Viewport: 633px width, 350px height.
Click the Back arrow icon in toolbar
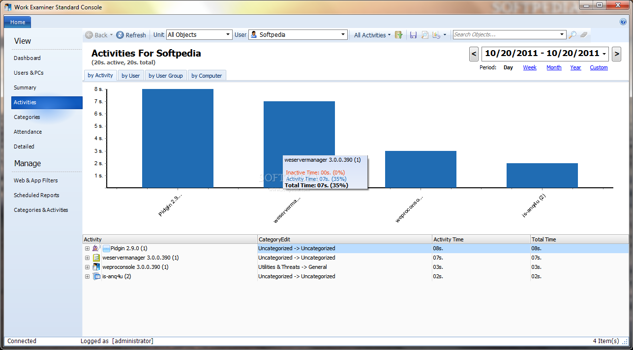[x=89, y=35]
